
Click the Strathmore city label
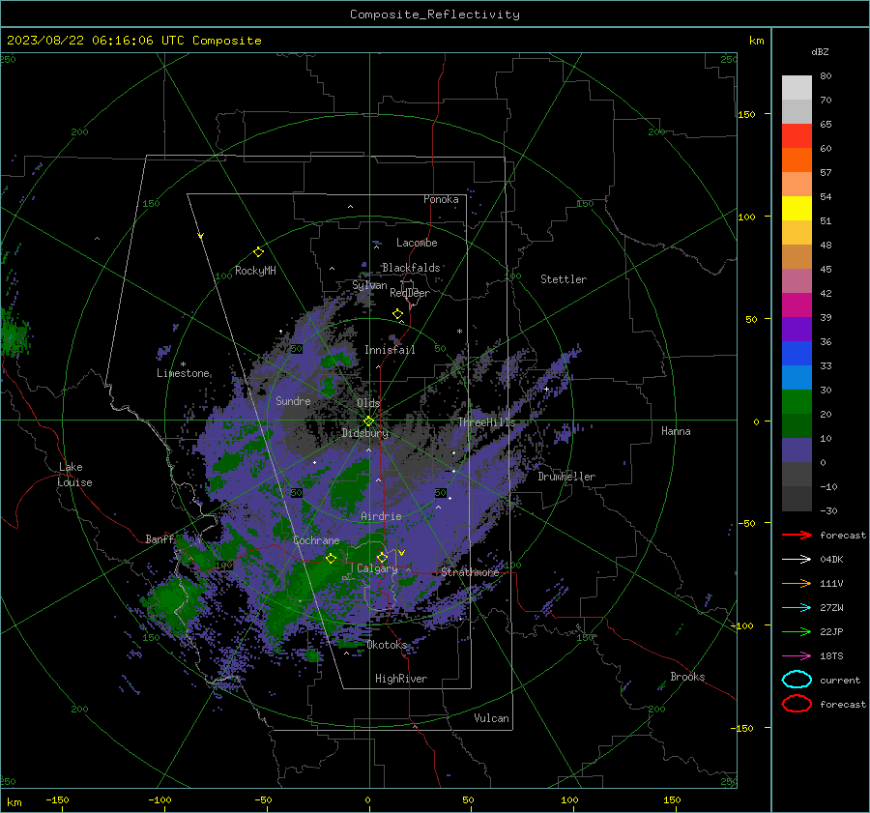(x=470, y=571)
